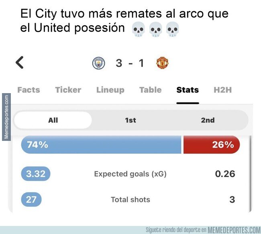Select the Stats tab

(x=188, y=90)
